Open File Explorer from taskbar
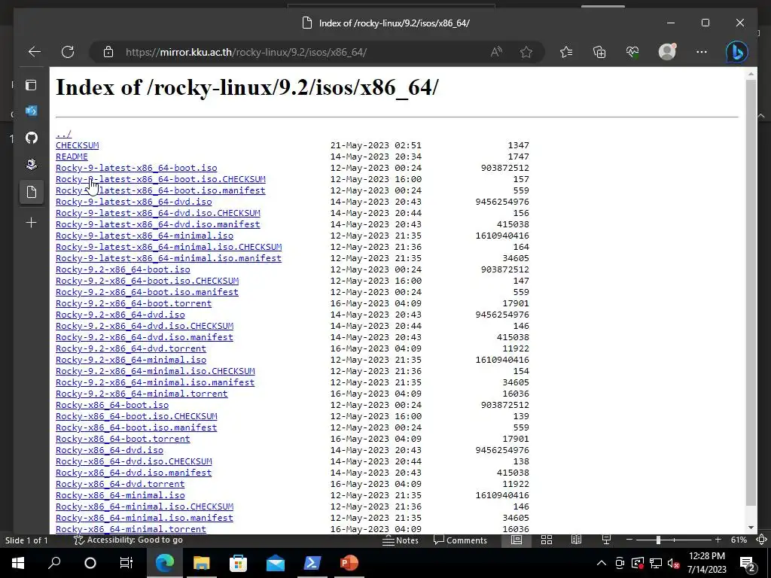 point(201,563)
